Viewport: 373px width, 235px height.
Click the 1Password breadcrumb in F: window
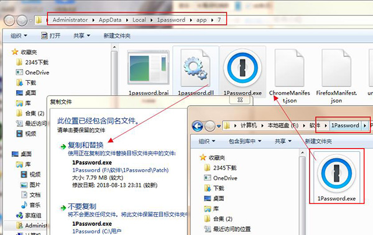click(345, 126)
